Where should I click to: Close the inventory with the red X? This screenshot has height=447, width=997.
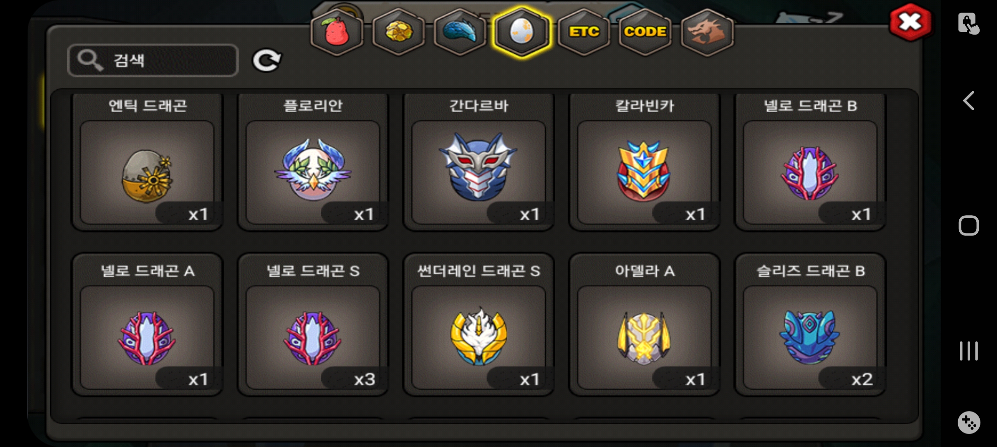tap(910, 22)
